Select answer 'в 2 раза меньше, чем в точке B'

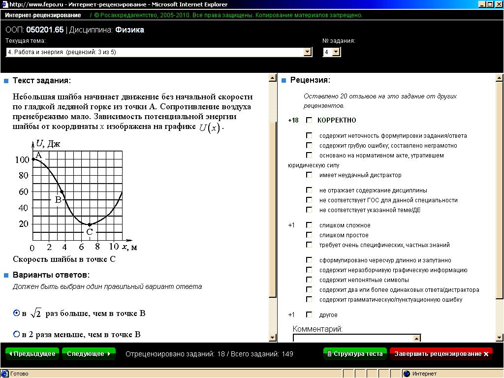16,334
